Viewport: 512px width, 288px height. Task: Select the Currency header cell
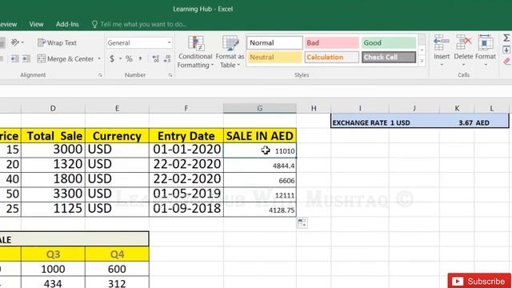click(117, 136)
